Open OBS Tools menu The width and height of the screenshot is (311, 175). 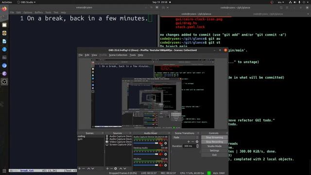tap(133, 55)
